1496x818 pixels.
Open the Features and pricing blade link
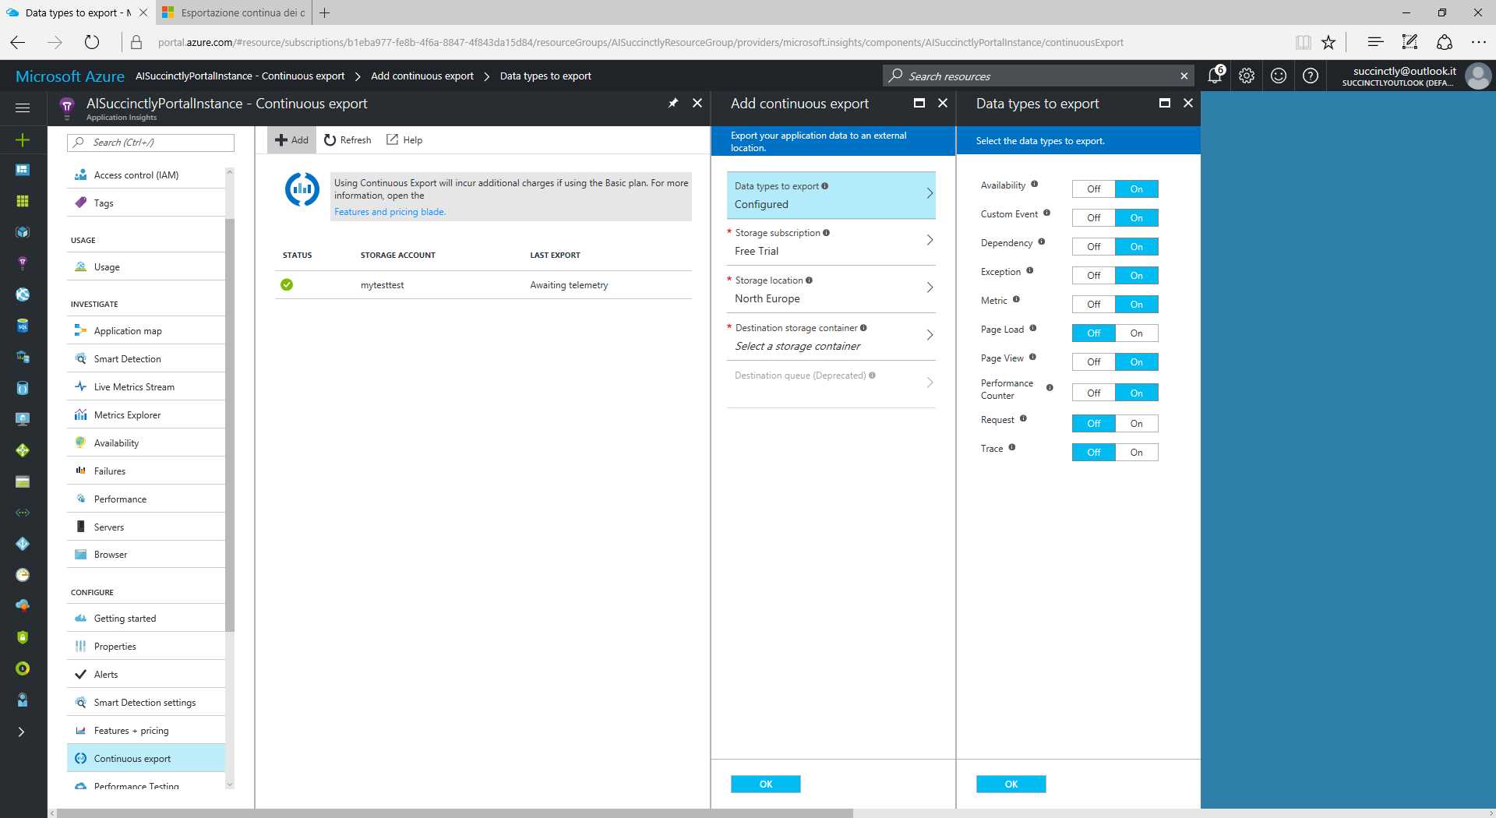[390, 211]
